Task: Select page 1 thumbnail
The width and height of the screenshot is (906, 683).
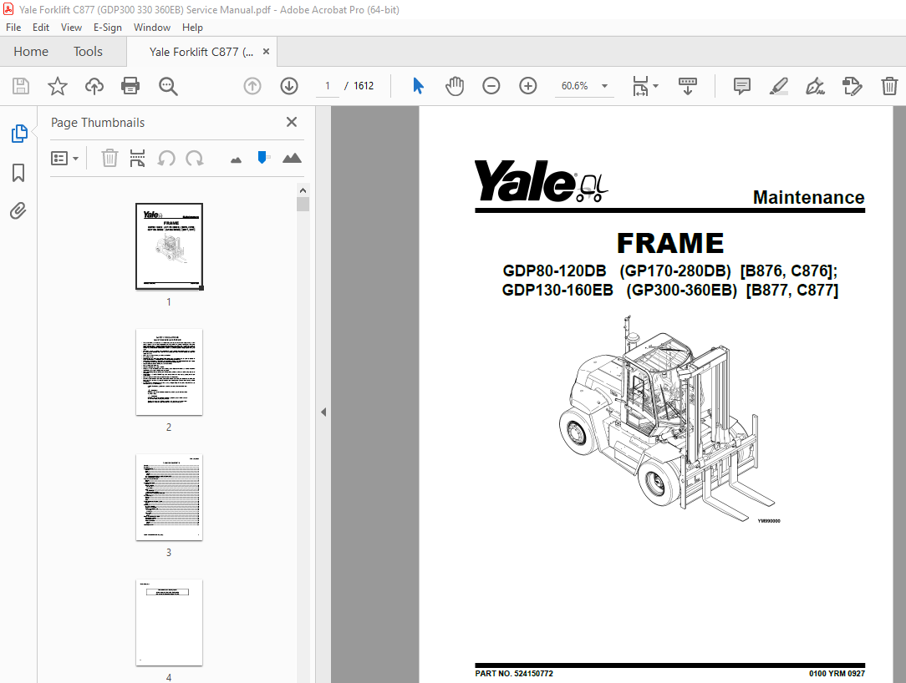Action: 169,246
